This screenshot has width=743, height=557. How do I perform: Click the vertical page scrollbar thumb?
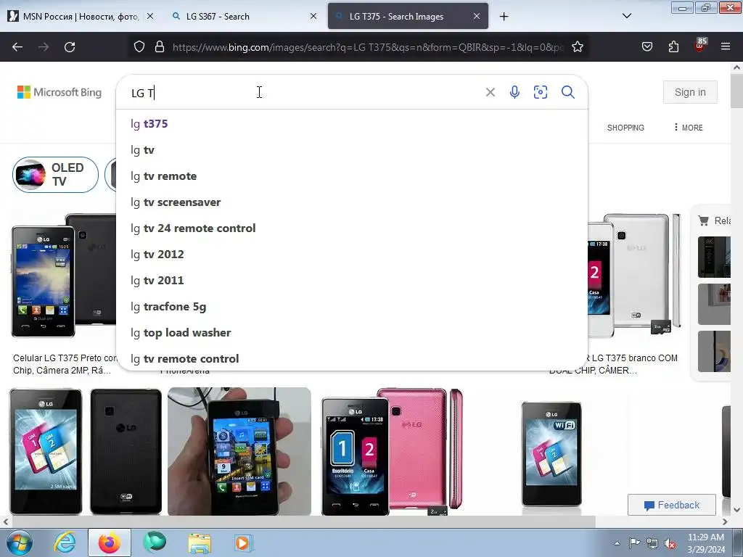736,91
